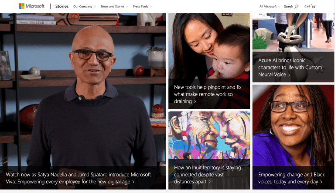This screenshot has height=193, width=335.
Task: Click the search magnifier icon
Action: pyautogui.click(x=296, y=7)
